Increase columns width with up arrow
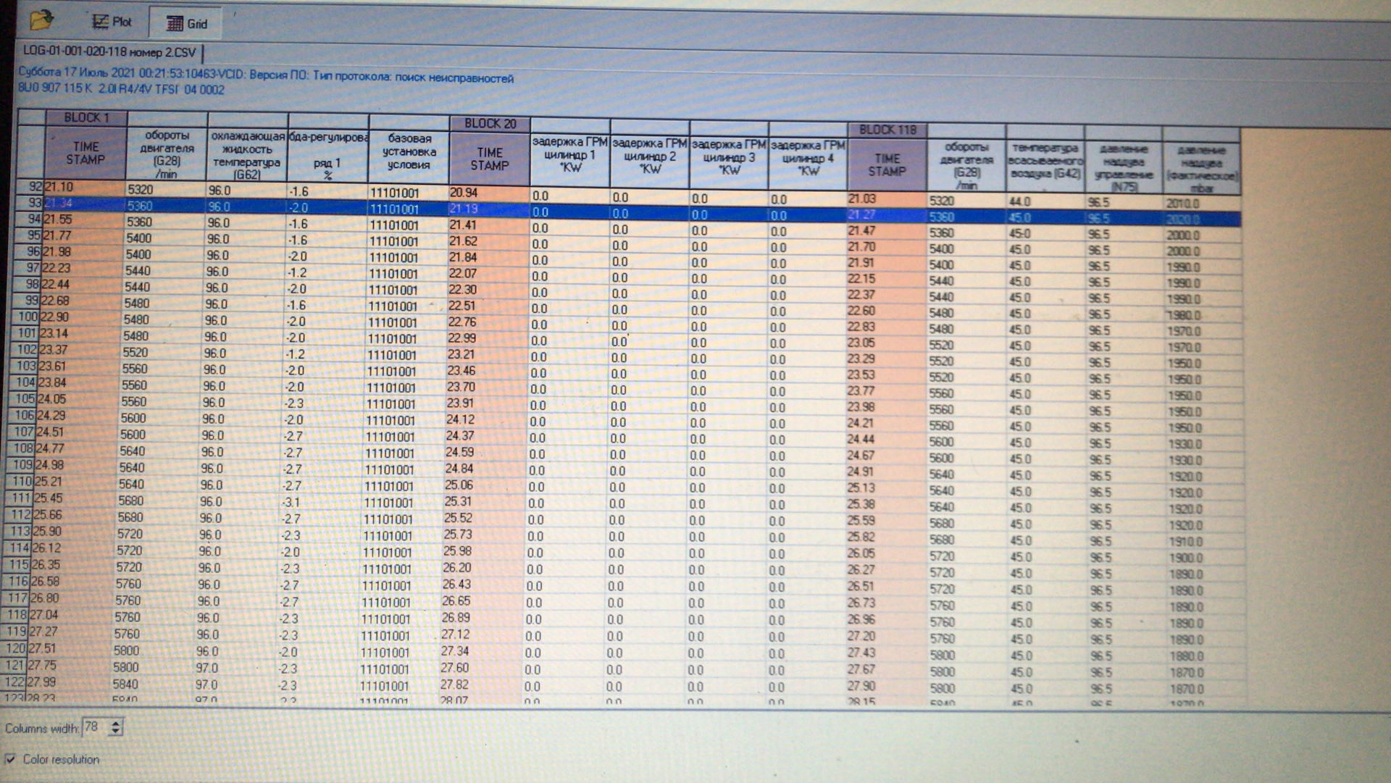1391x783 pixels. [116, 722]
